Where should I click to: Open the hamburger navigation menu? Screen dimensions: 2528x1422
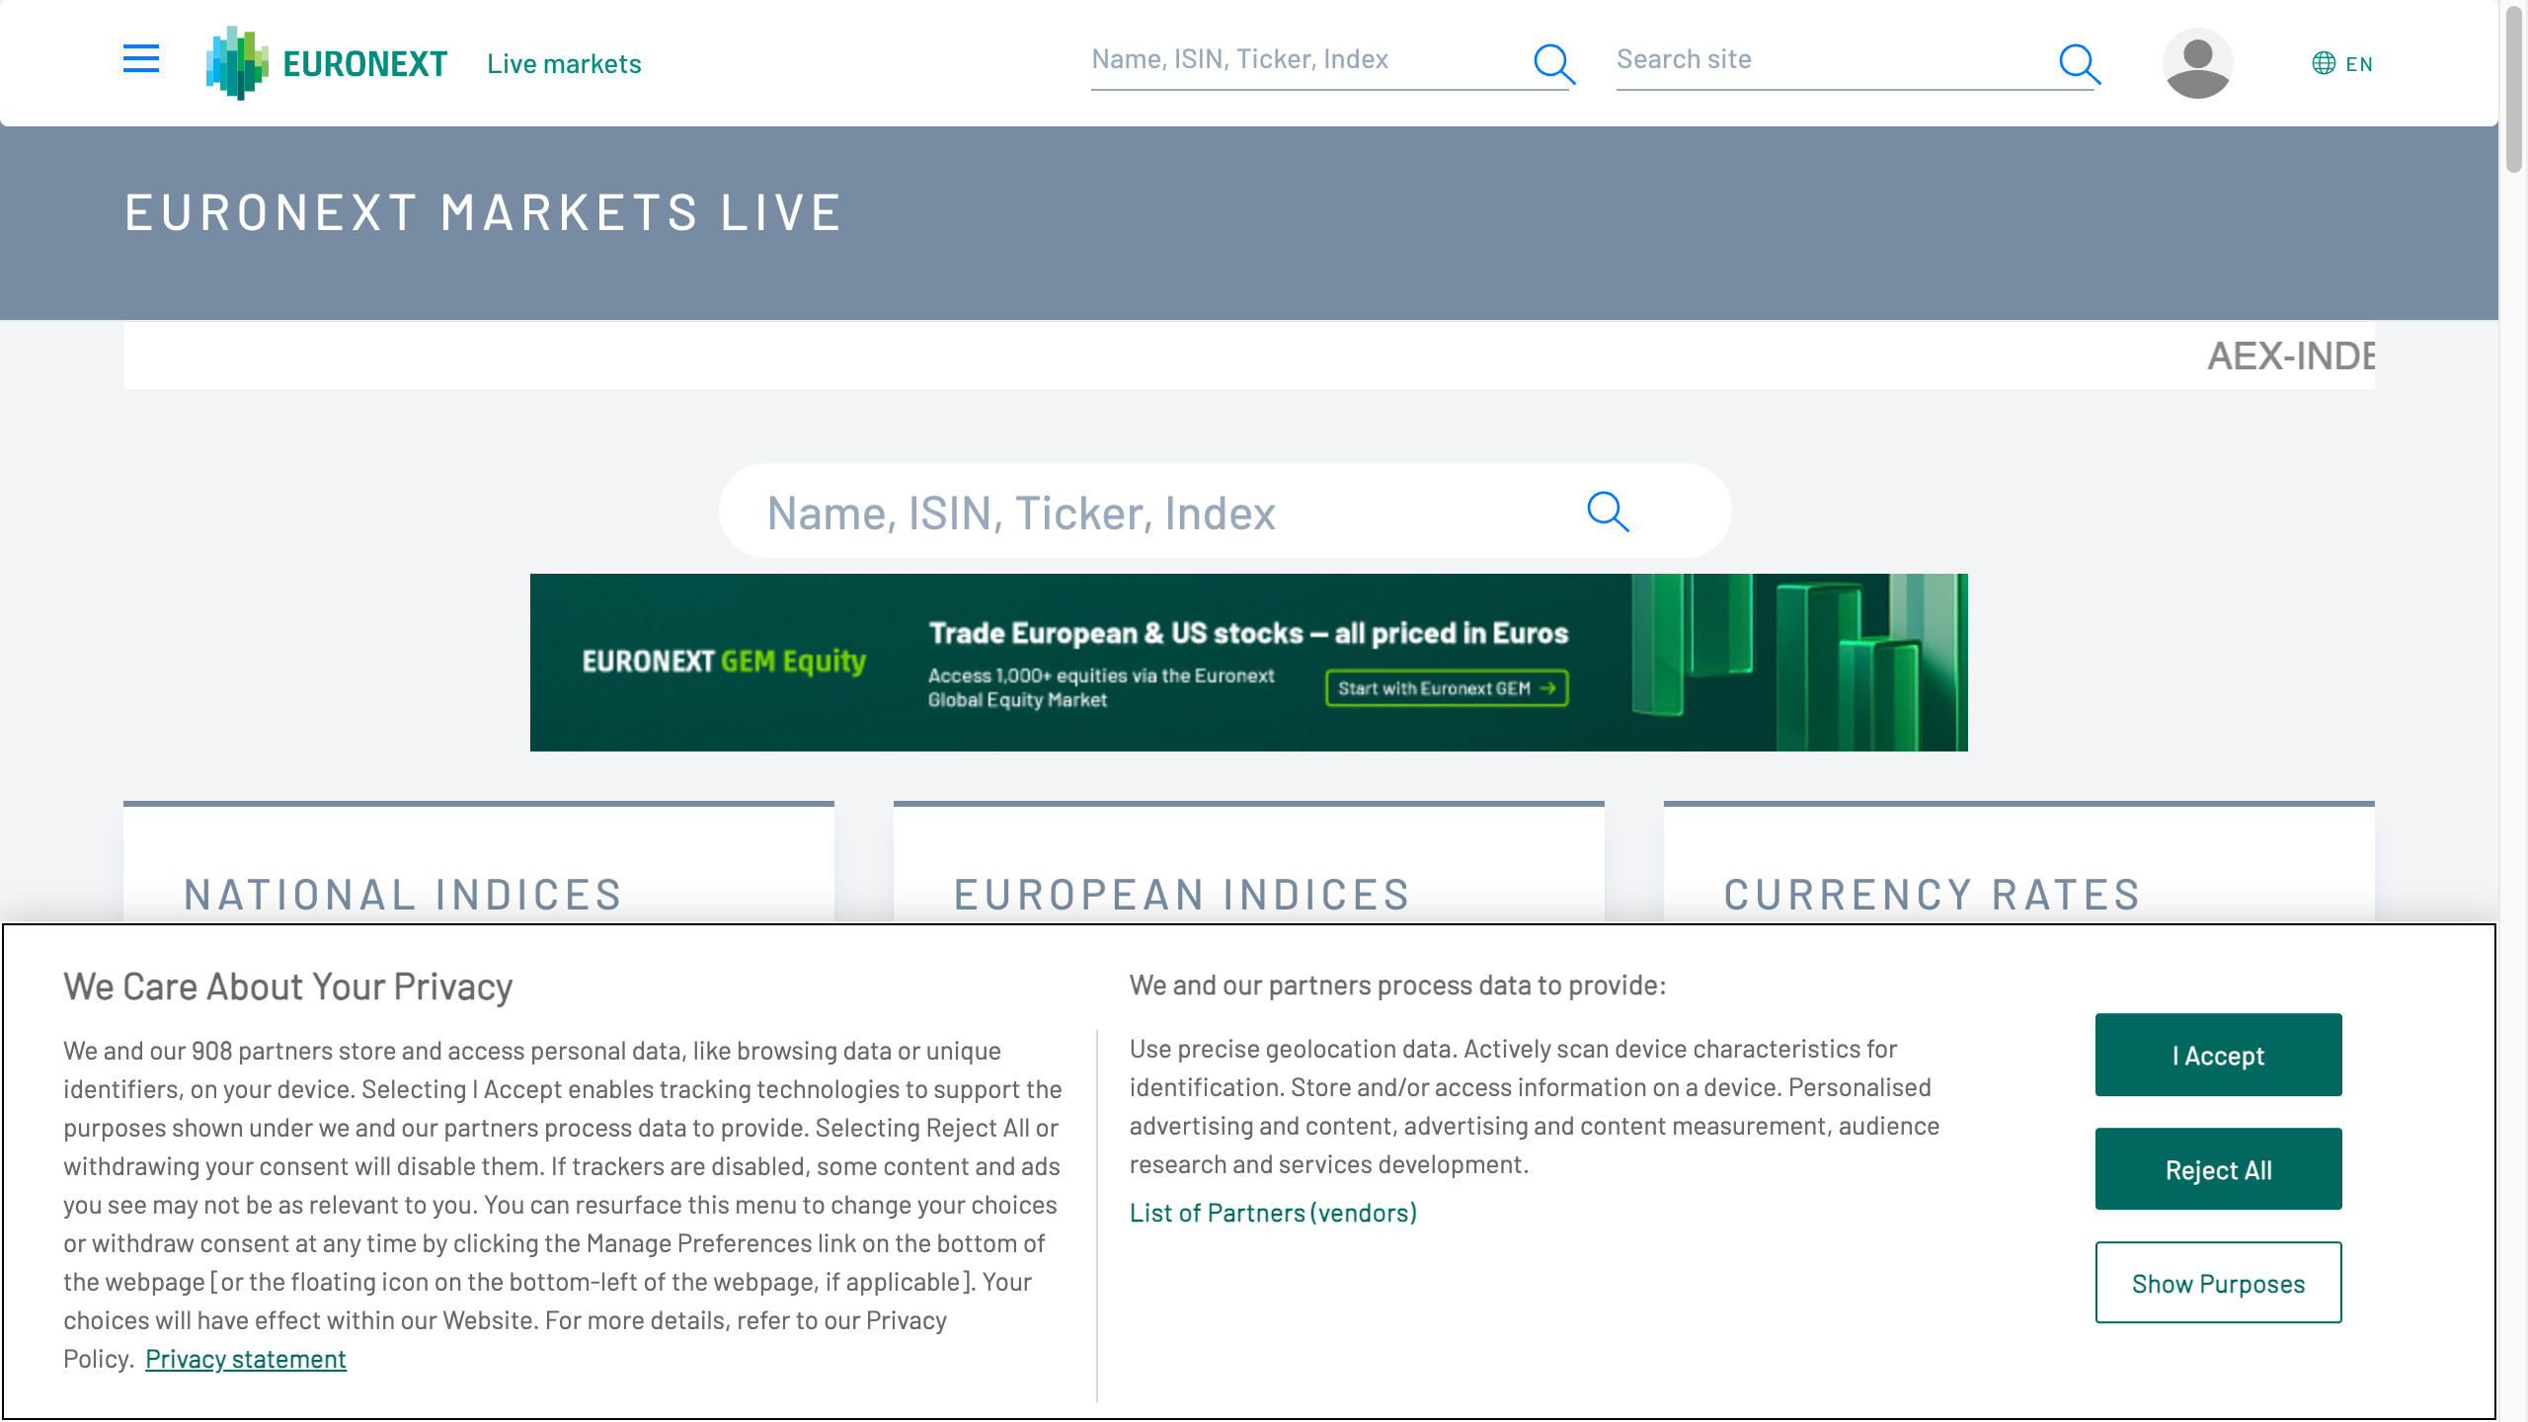tap(140, 59)
